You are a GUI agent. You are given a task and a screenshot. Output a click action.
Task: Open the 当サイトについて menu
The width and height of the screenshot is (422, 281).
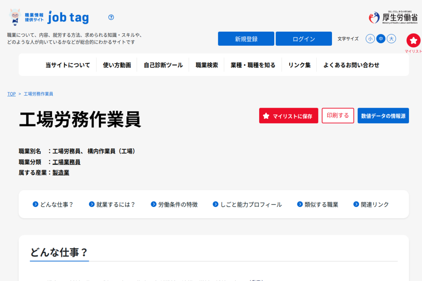pyautogui.click(x=68, y=65)
